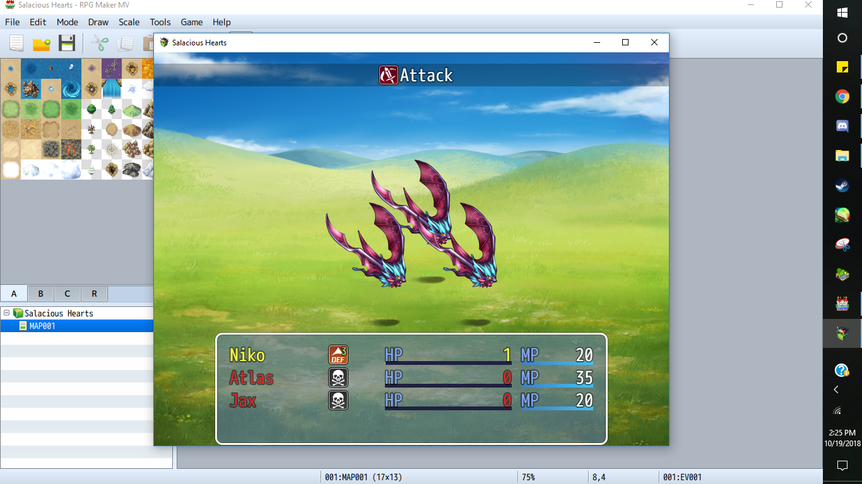This screenshot has height=484, width=862.
Task: Click Niko's HP gauge bar
Action: click(x=448, y=363)
